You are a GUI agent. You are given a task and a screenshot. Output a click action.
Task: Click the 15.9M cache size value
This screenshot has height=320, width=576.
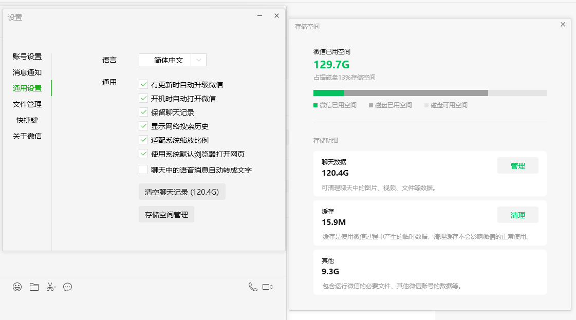(333, 222)
